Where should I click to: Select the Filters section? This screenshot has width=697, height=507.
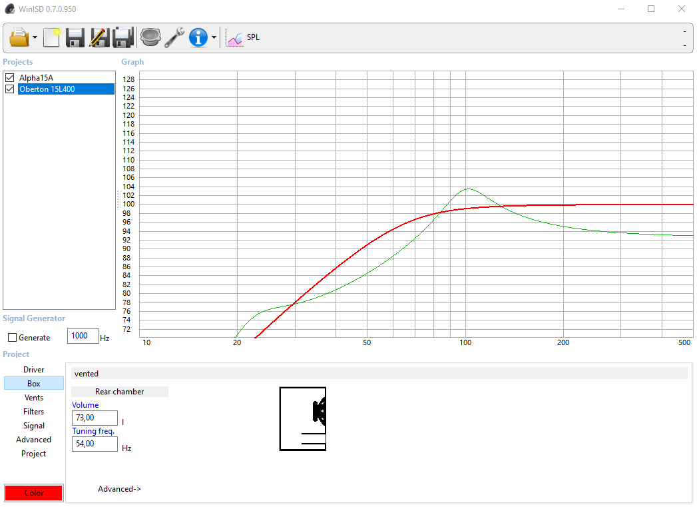(x=34, y=412)
